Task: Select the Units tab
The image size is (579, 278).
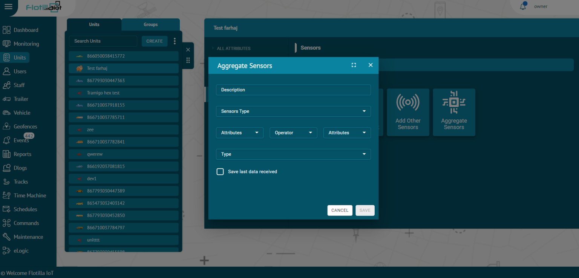Action: (x=94, y=24)
